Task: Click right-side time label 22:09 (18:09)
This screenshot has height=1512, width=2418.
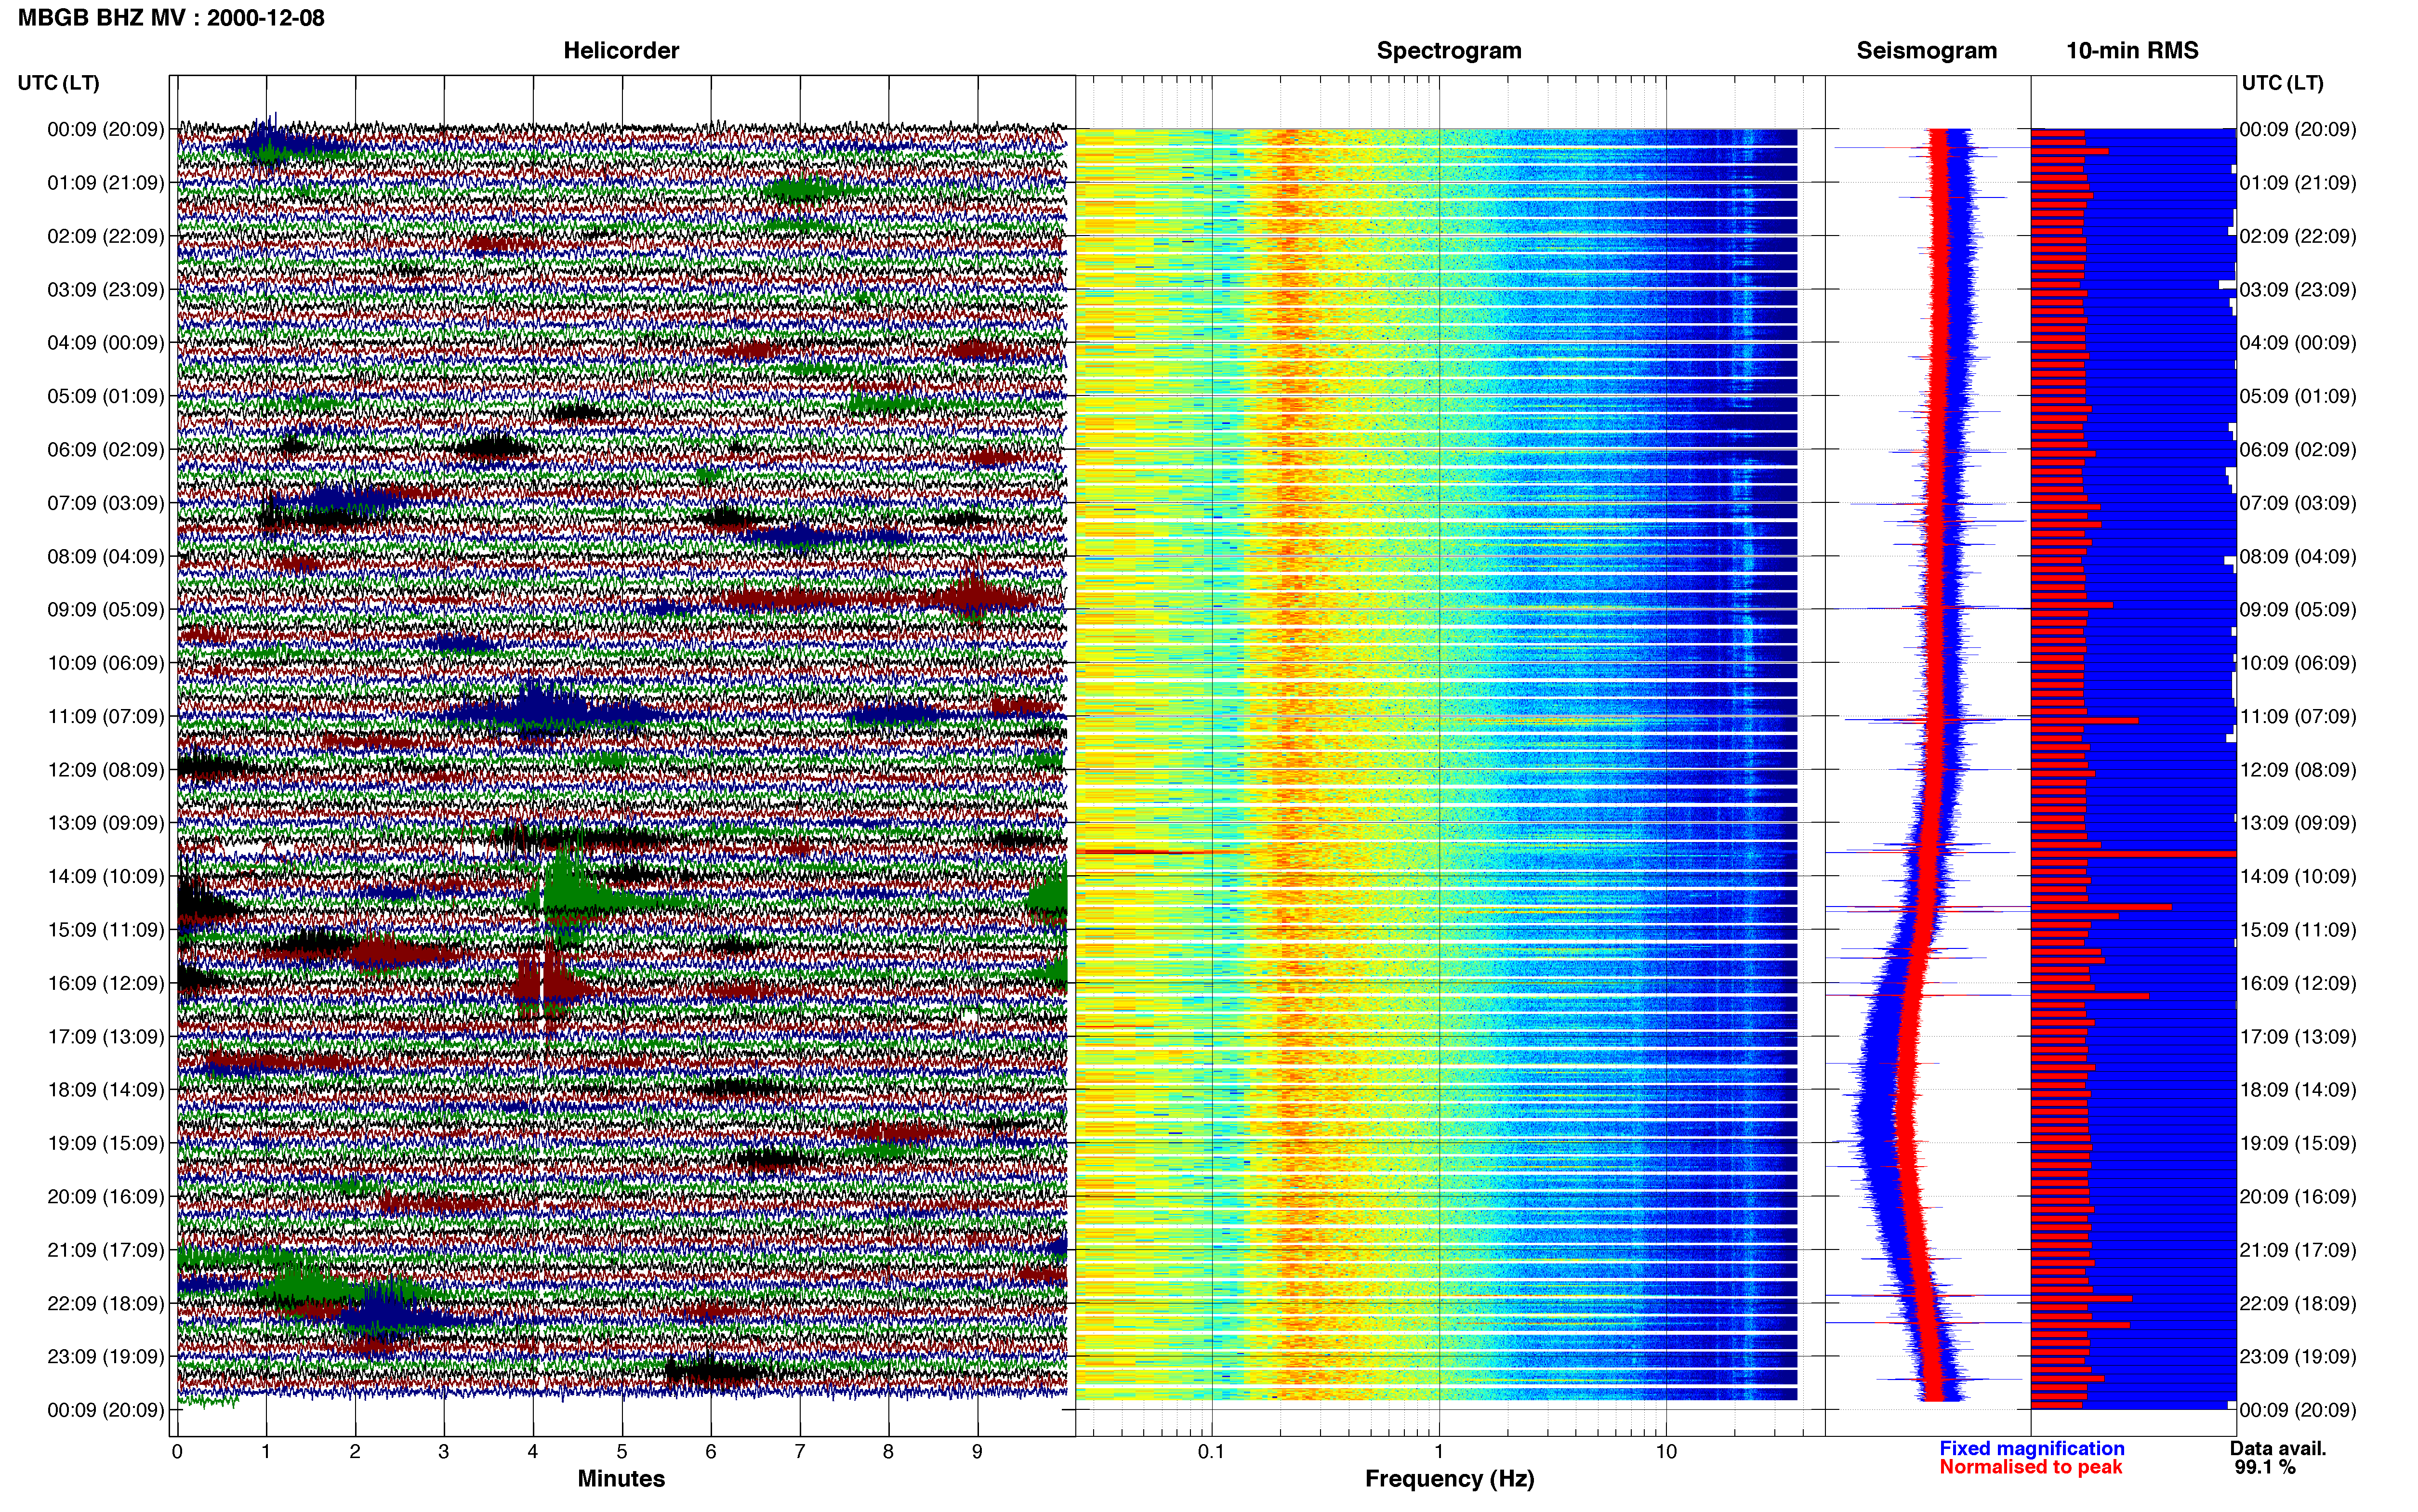Action: coord(2298,1304)
